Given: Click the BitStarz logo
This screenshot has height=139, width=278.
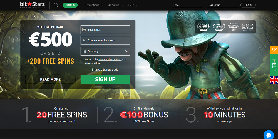Looking at the screenshot, I should [33, 5].
